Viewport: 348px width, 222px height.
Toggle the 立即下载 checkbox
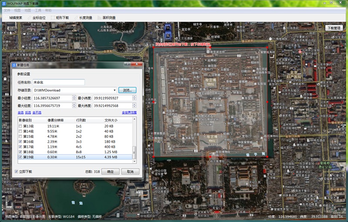16,172
